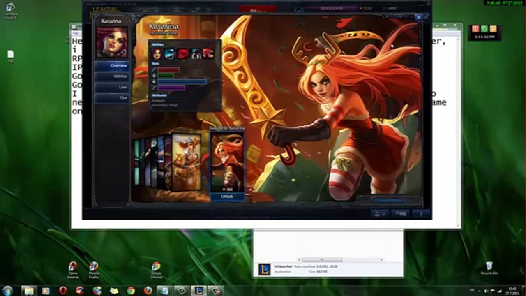This screenshot has width=526, height=296.
Task: Click the champion link button at bottom right
Action: [x=388, y=200]
